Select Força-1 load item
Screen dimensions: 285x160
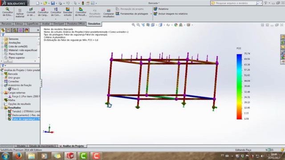tap(24, 96)
